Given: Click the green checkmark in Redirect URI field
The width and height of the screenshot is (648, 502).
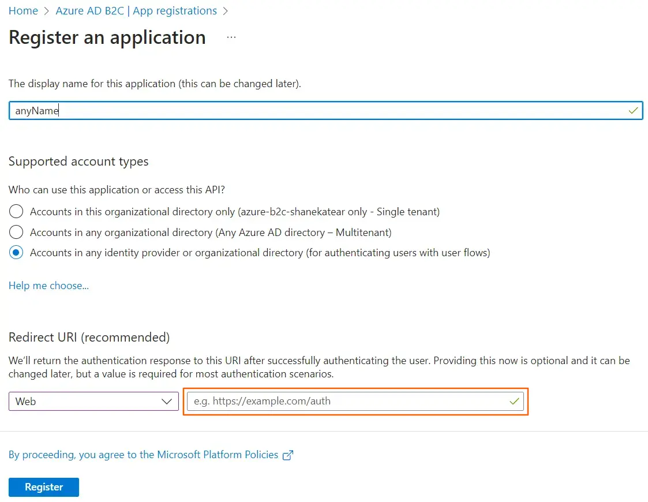Looking at the screenshot, I should [514, 401].
